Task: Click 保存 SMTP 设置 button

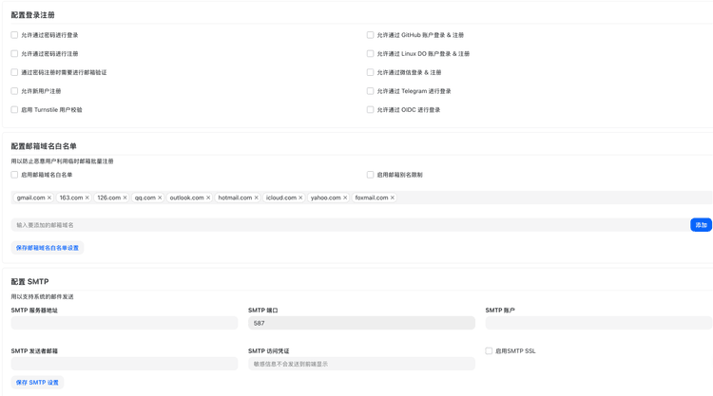Action: pyautogui.click(x=37, y=383)
